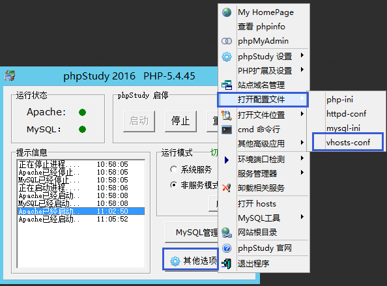Choose vhosts-conf from the submenu
Viewport: 387px width, 286px height.
pyautogui.click(x=347, y=143)
